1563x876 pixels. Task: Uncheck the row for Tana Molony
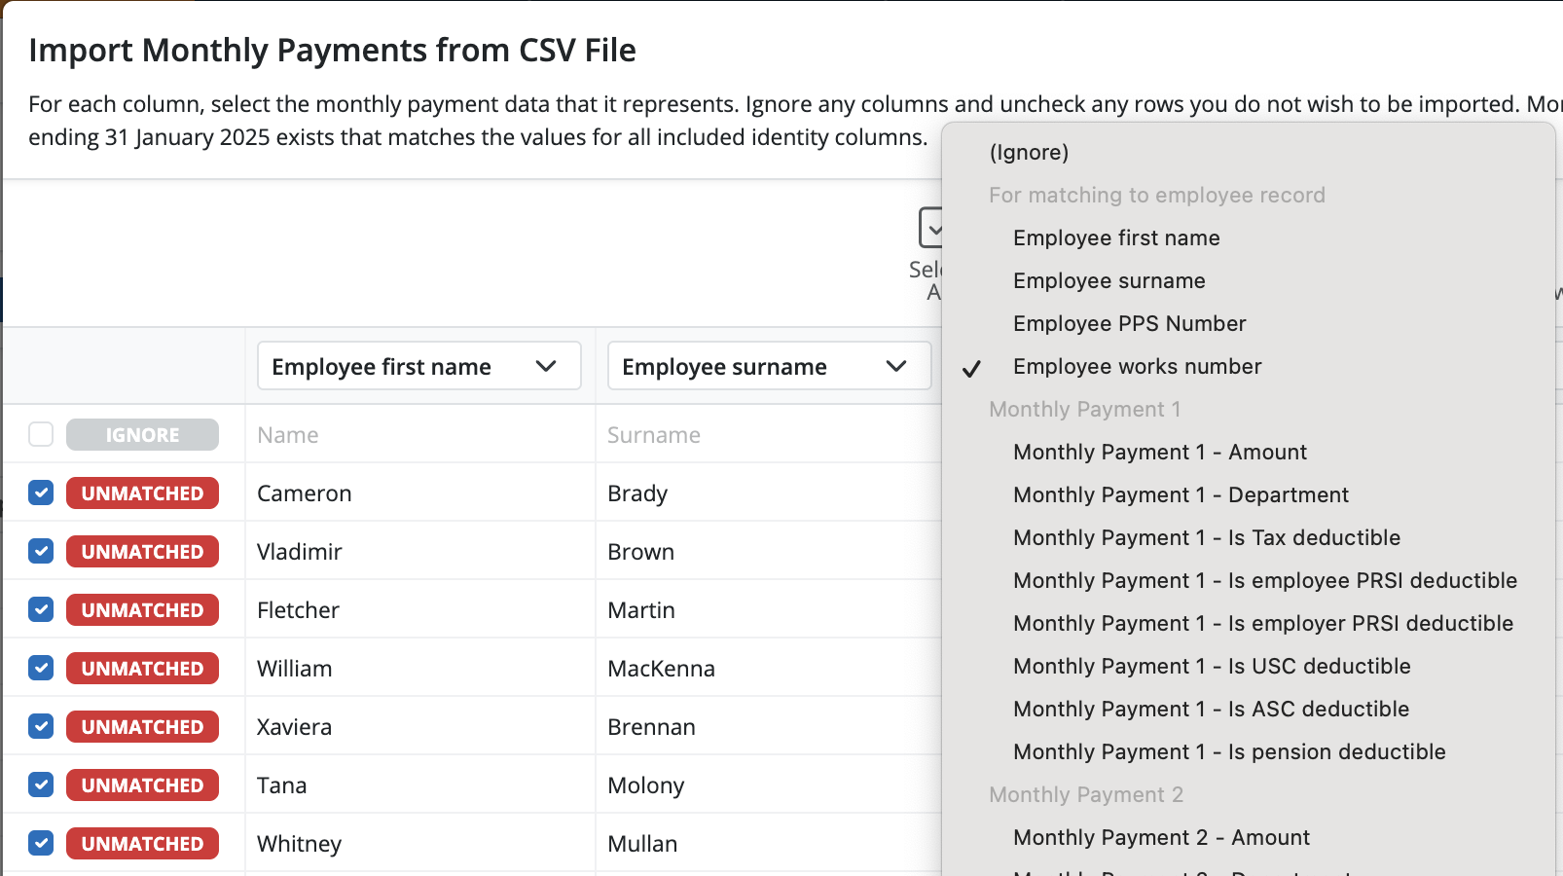40,785
